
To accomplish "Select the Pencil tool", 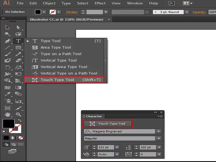I will pyautogui.click(x=18, y=54).
